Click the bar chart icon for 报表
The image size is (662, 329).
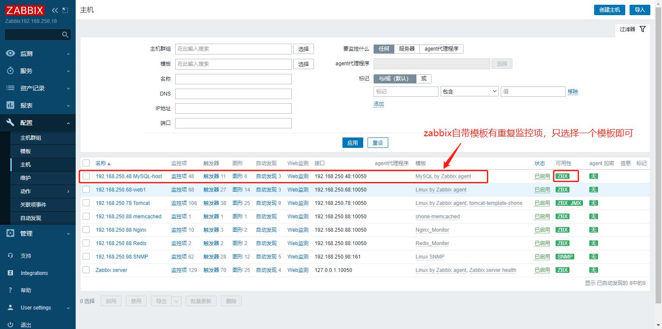(x=10, y=105)
